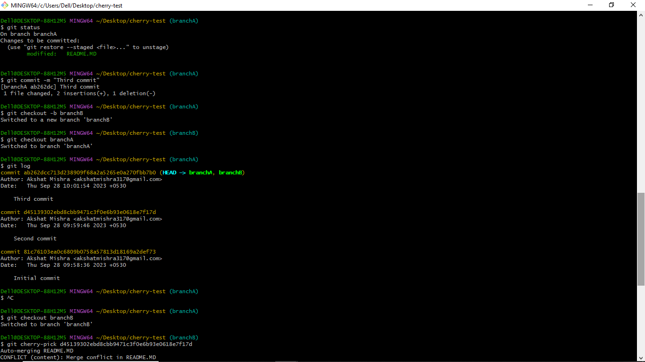Viewport: 645px width, 362px height.
Task: Click the modified README.MD status line
Action: [61, 53]
